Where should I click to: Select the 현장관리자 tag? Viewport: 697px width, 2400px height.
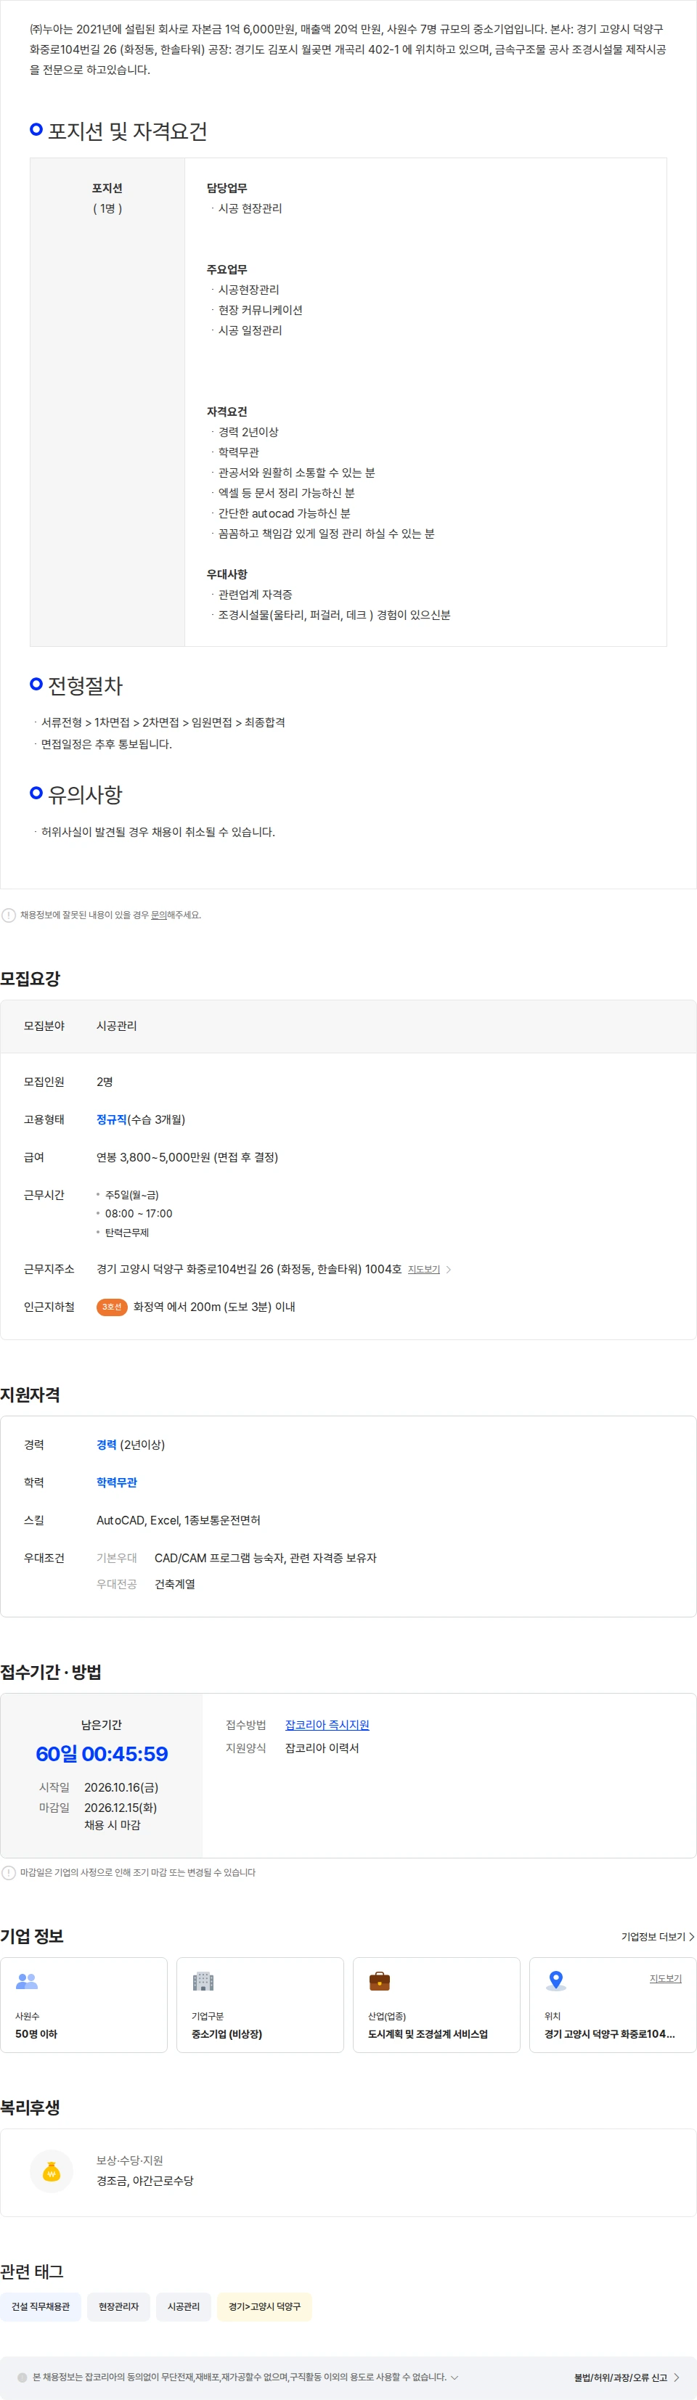[x=118, y=2306]
